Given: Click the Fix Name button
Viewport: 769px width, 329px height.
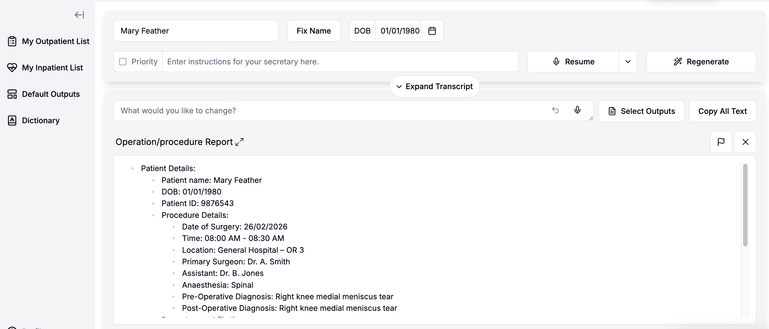Looking at the screenshot, I should pos(314,31).
